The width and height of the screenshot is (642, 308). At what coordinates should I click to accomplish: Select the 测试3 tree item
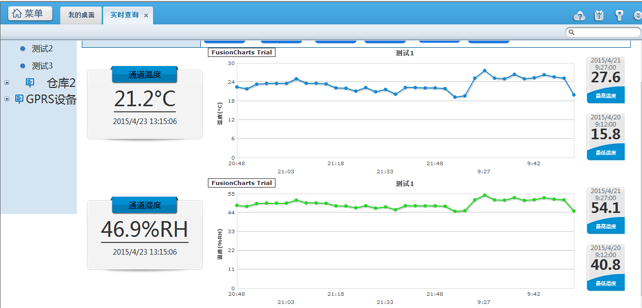(42, 66)
